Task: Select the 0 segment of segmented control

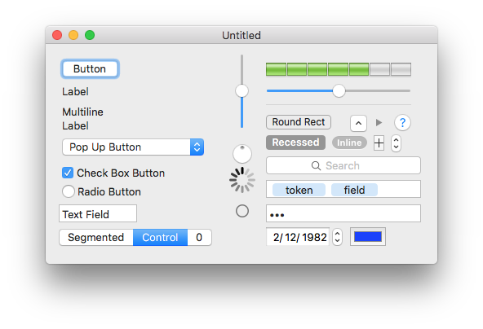Action: pyautogui.click(x=199, y=237)
